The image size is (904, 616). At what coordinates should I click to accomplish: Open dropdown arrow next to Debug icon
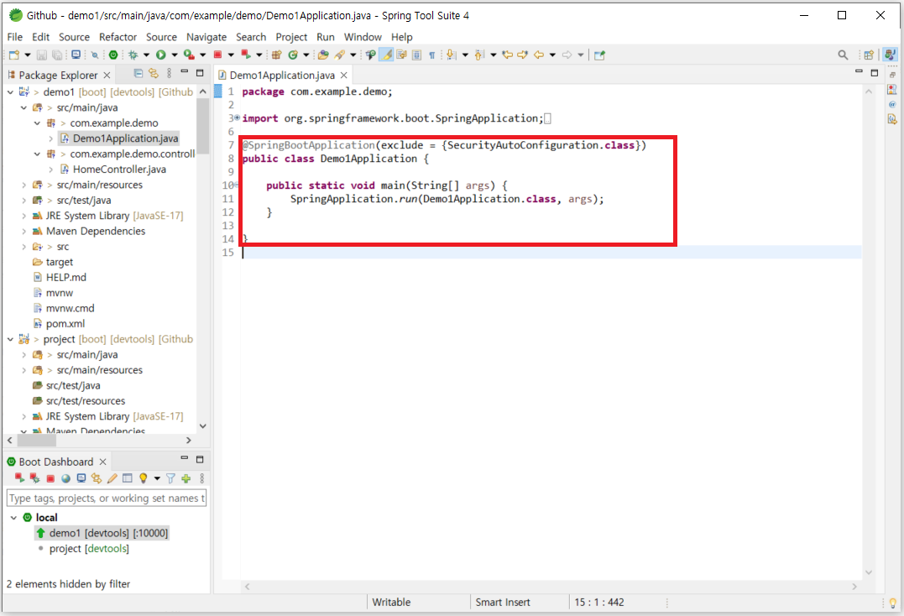tap(146, 55)
